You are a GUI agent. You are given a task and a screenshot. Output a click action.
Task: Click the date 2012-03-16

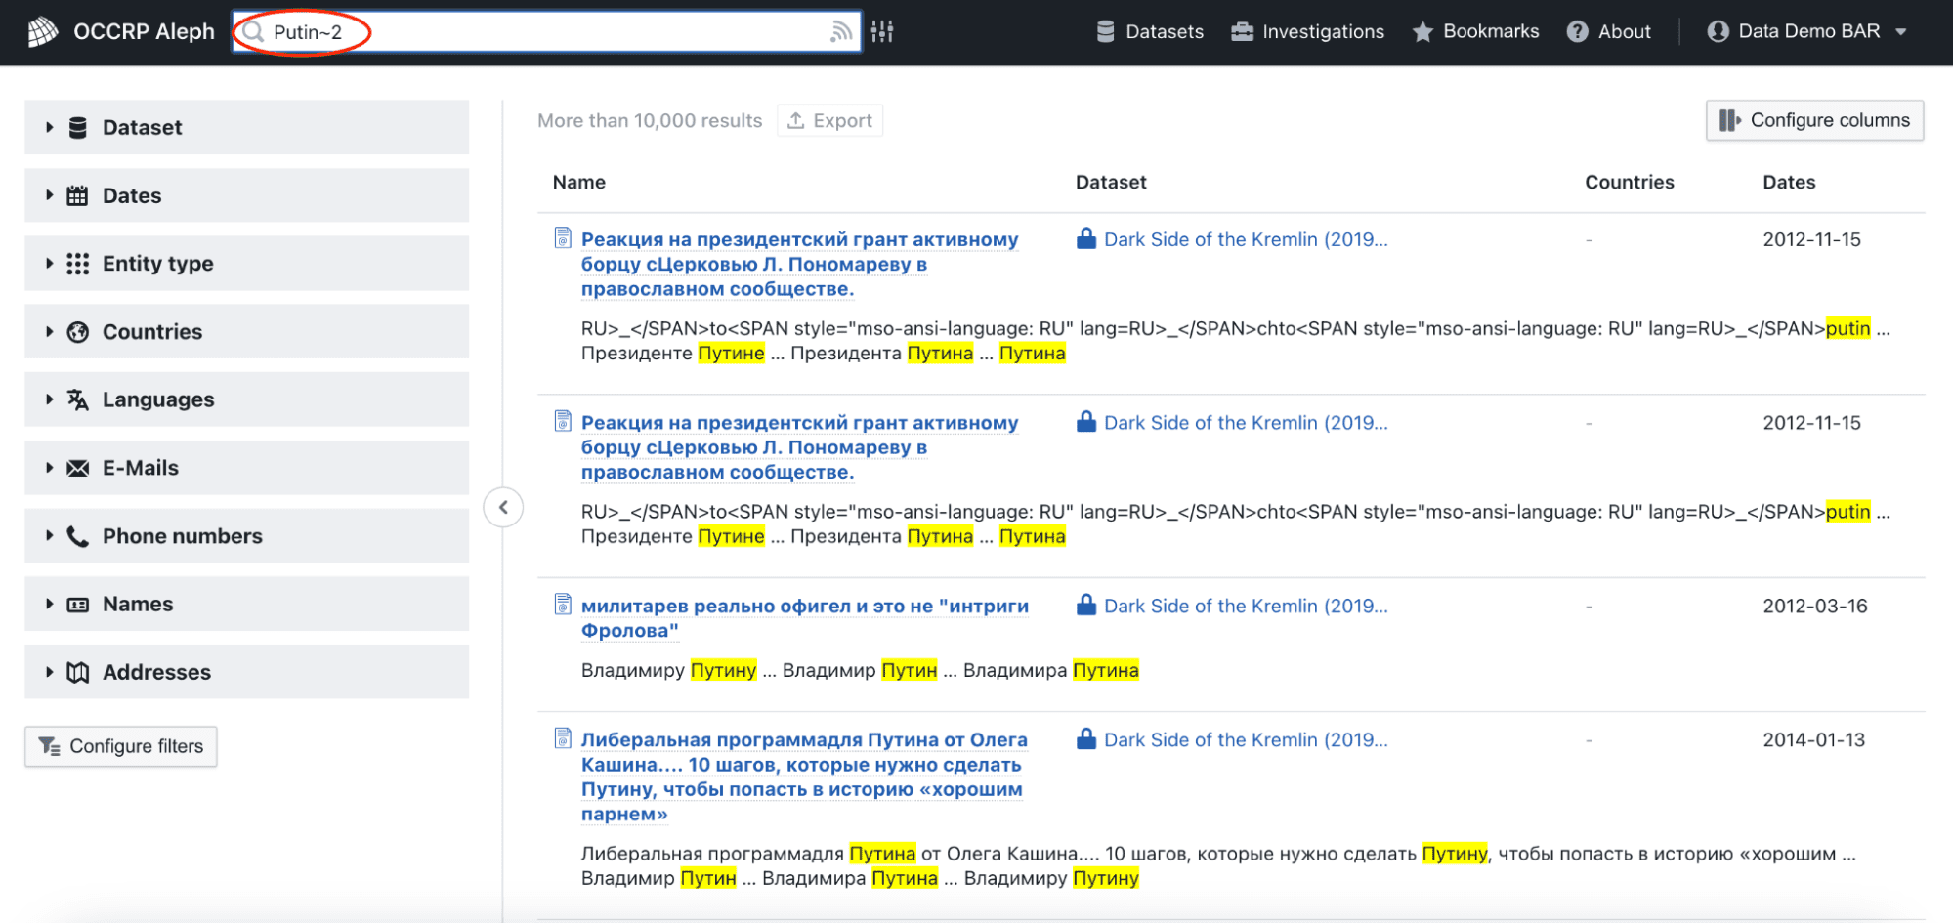click(1815, 606)
